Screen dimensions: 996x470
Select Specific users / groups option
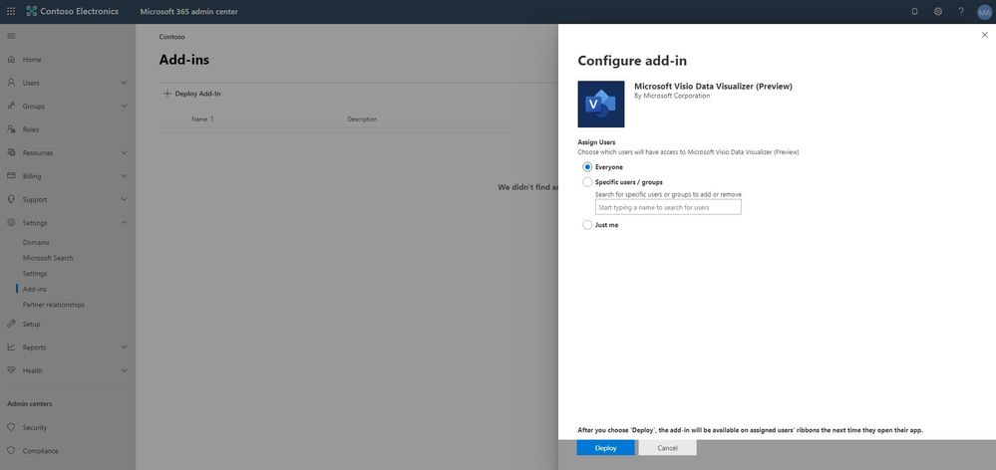click(x=587, y=182)
